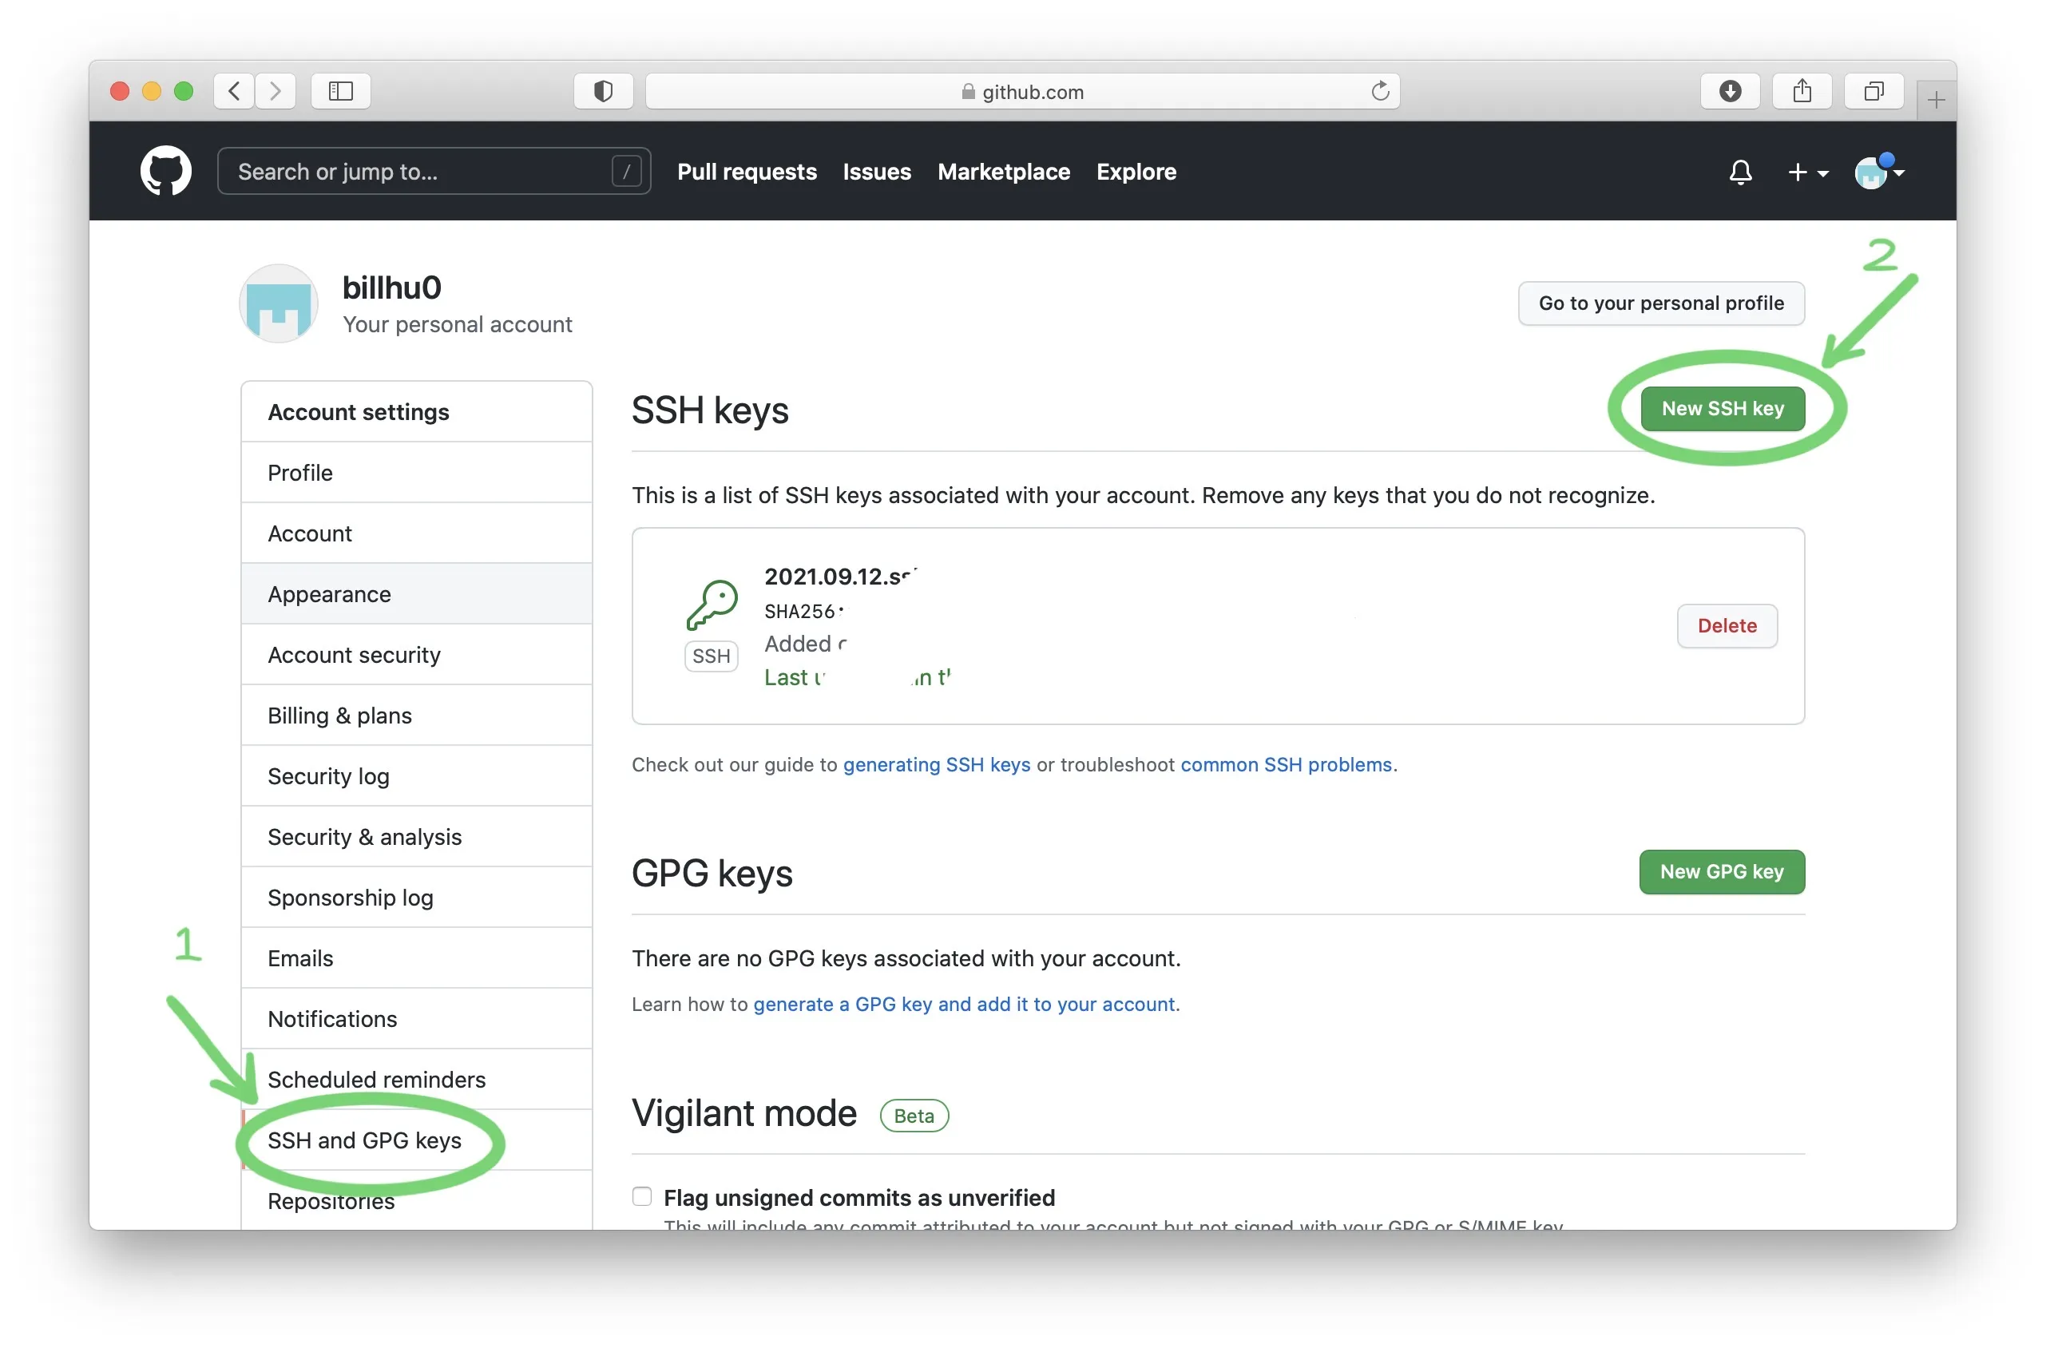Open Safari downloads icon
Viewport: 2046px width, 1348px height.
pyautogui.click(x=1729, y=91)
